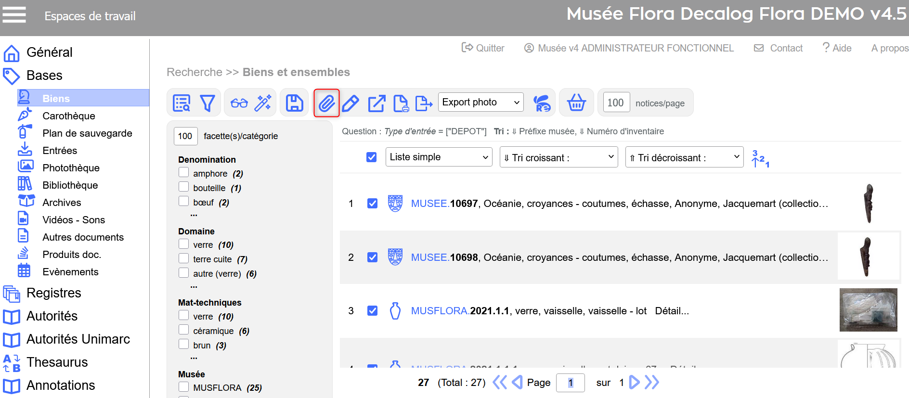The height and width of the screenshot is (398, 909).
Task: Open the Tri croissant sort dropdown
Action: point(558,157)
